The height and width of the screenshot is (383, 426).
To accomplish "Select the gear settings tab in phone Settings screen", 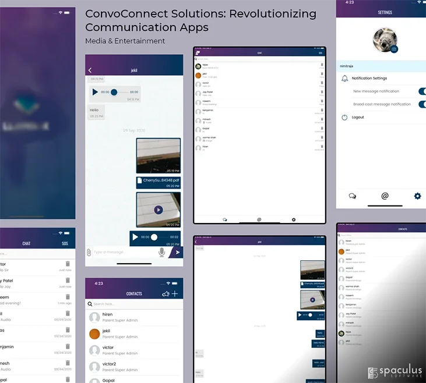I will point(417,196).
